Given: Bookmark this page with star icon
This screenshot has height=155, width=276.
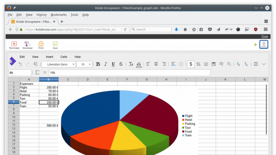Looking at the screenshot, I should [194, 30].
